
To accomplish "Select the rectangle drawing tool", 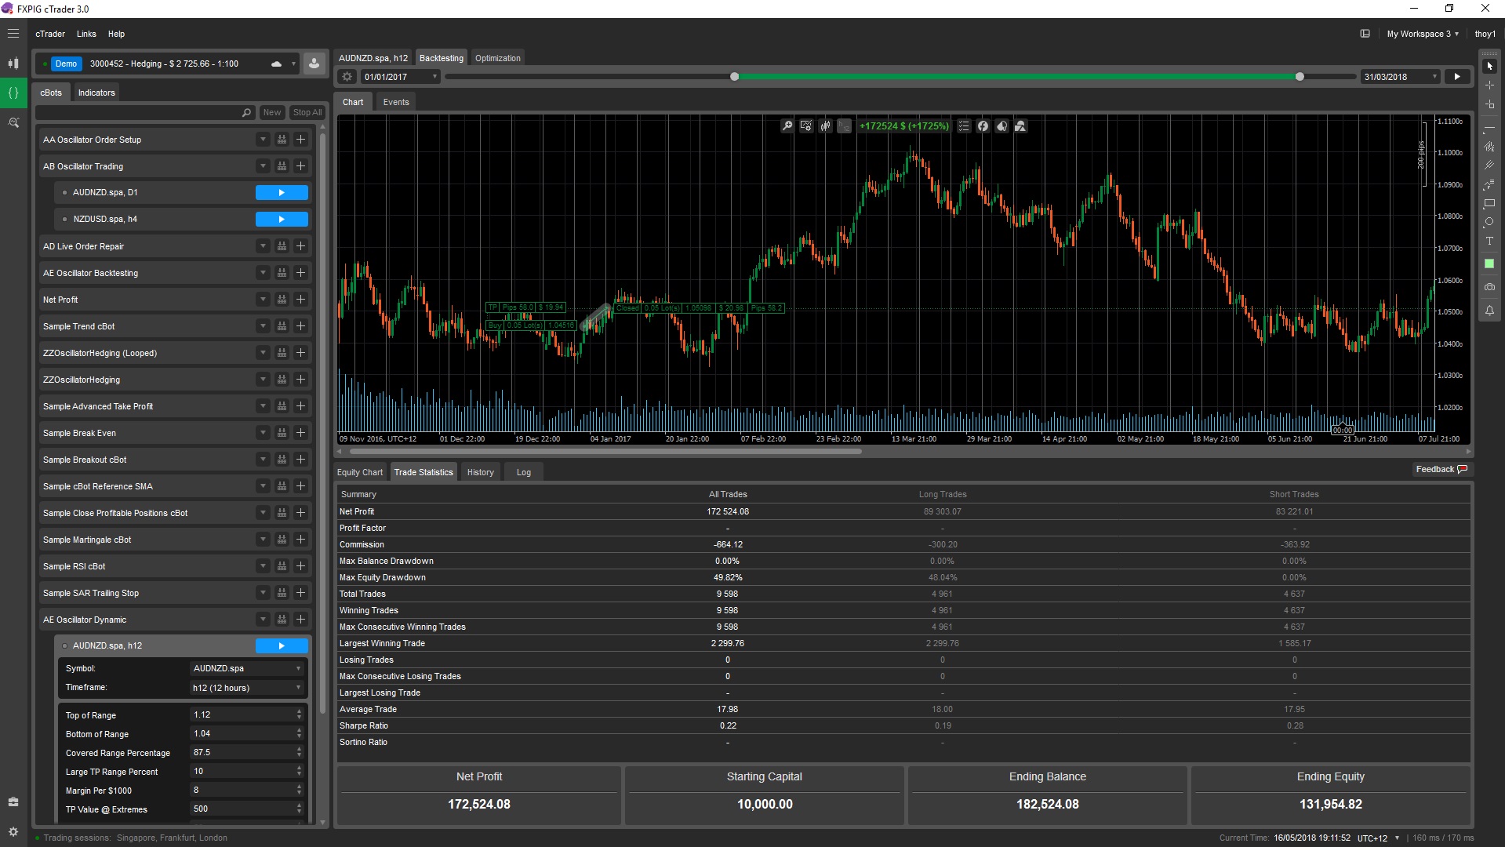I will (1489, 203).
